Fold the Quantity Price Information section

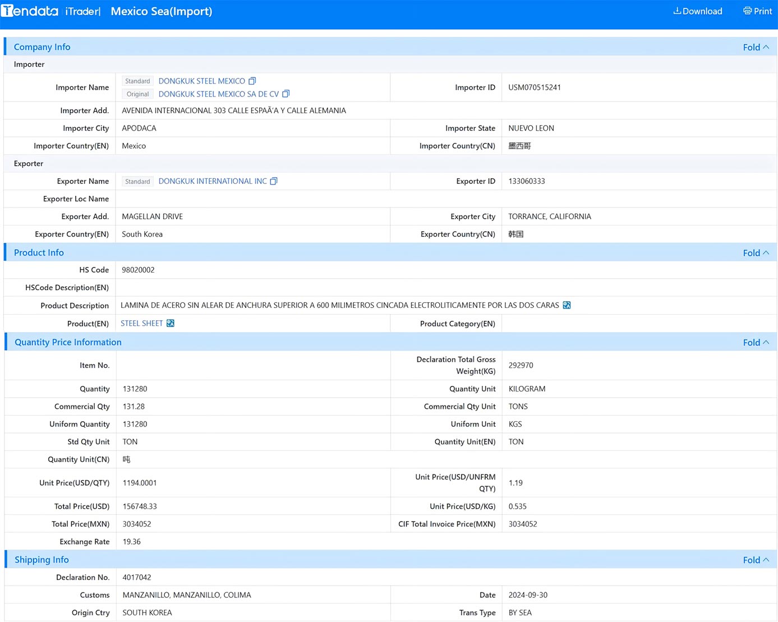756,342
